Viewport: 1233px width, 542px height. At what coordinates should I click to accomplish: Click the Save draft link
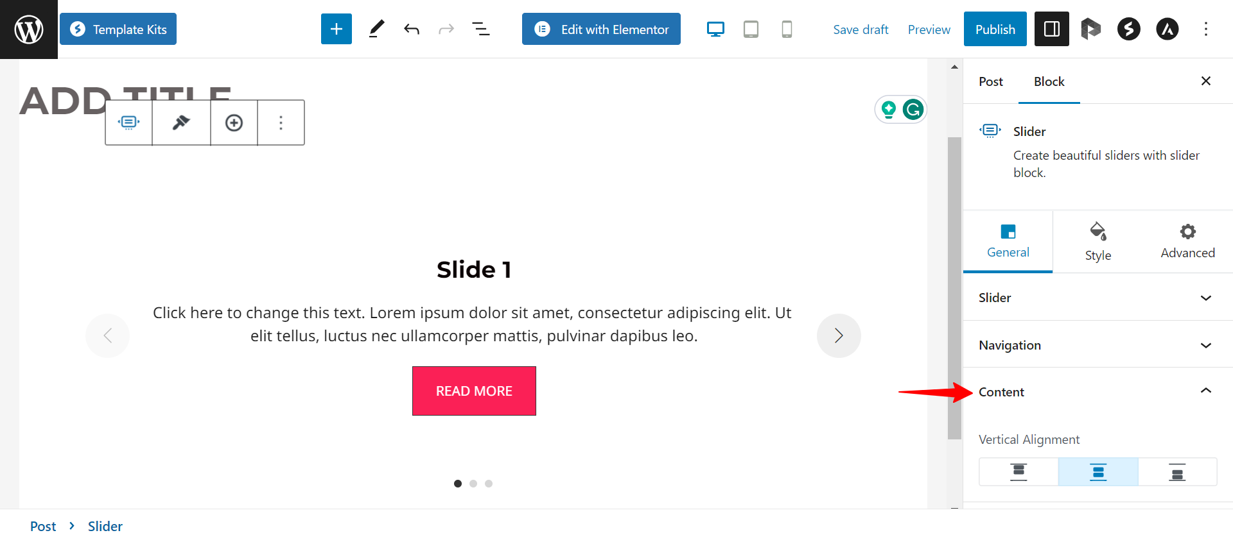coord(861,30)
